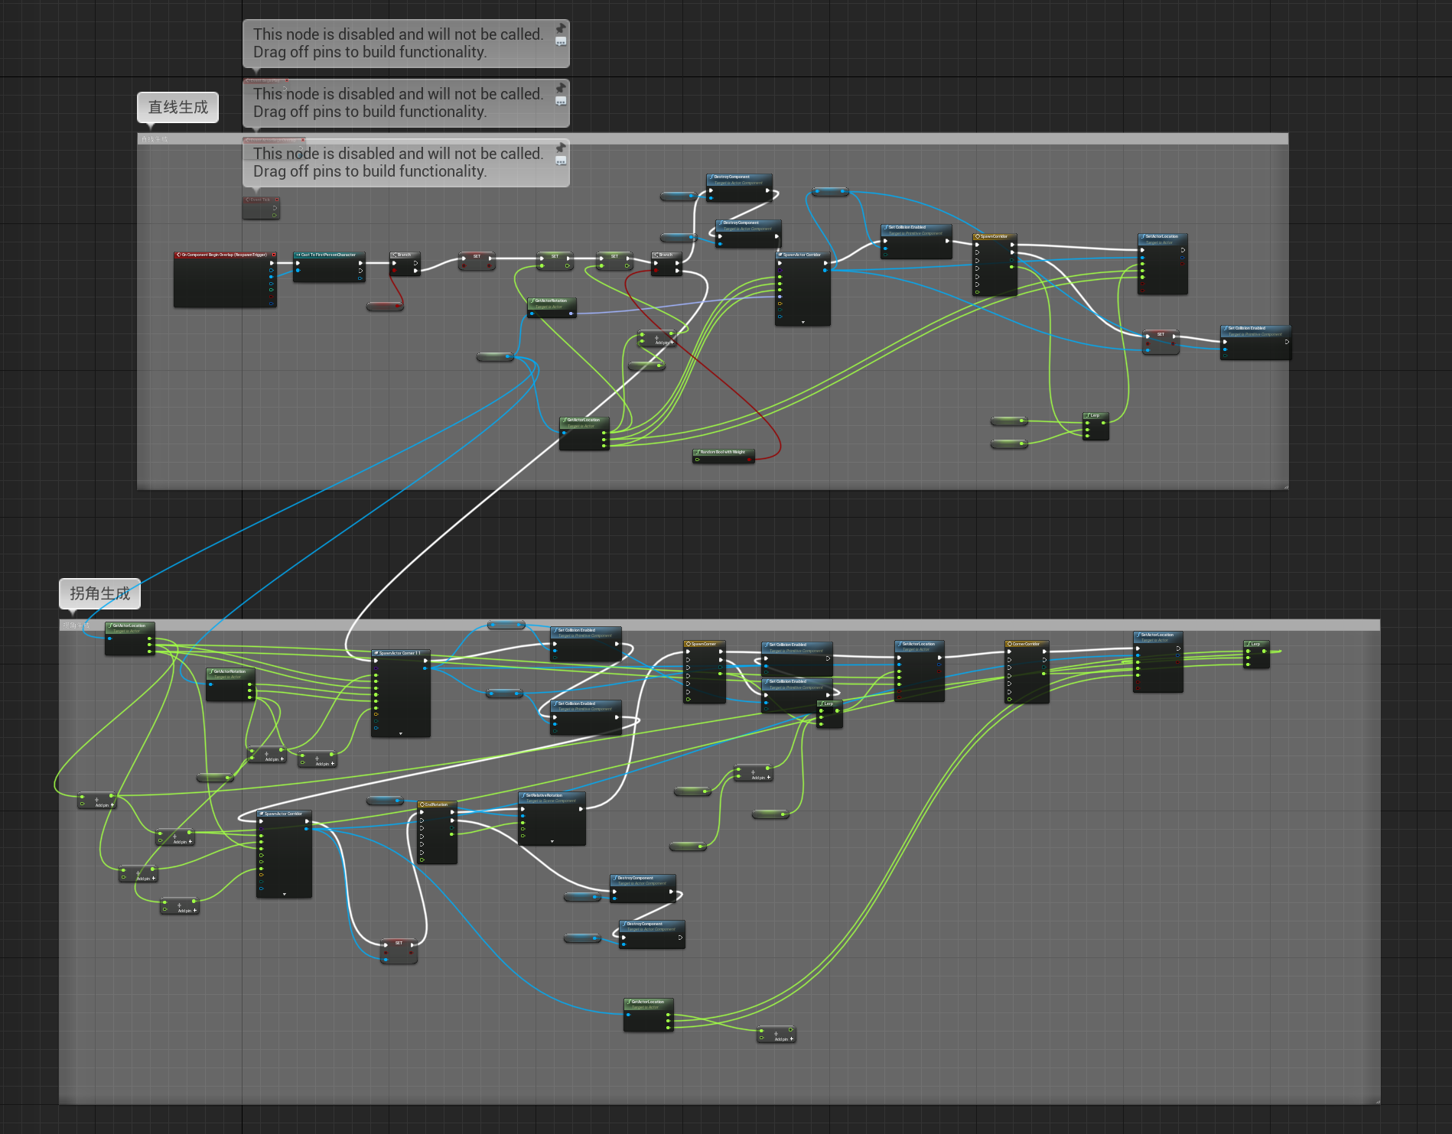
Task: Click the 直线生成 comment box title bar
Action: (712, 138)
